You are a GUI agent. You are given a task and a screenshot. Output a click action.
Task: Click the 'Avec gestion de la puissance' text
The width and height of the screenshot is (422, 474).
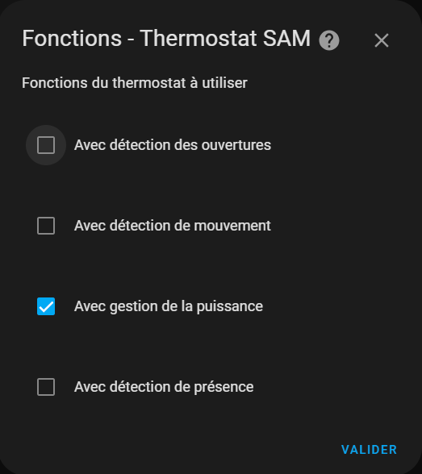[x=169, y=306]
